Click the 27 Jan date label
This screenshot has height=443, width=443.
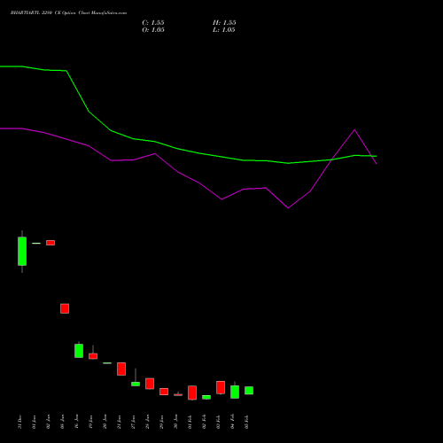133,422
